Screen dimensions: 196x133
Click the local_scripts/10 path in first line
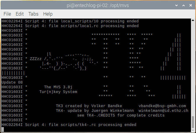(x=80, y=21)
